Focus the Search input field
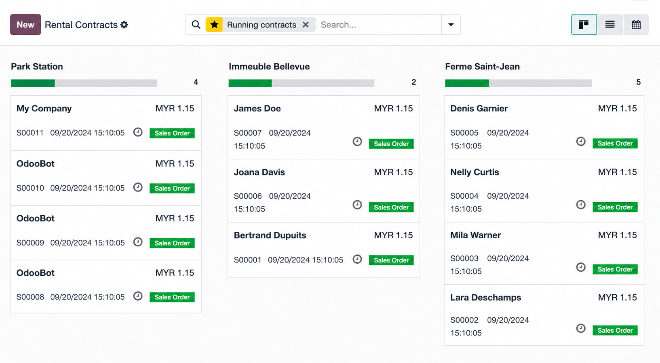Viewport: 660px width, 363px height. 378,25
